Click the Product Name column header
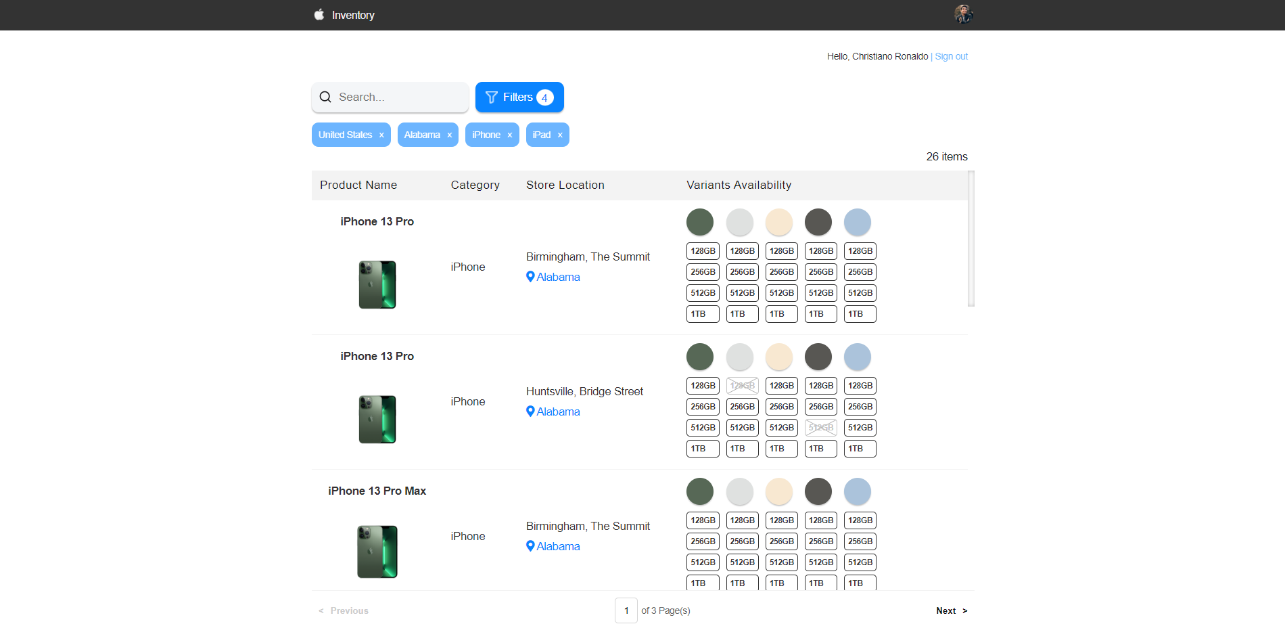The image size is (1285, 624). click(x=358, y=185)
